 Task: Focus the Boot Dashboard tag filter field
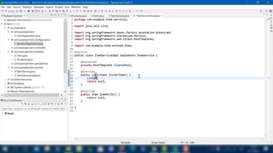(33, 109)
